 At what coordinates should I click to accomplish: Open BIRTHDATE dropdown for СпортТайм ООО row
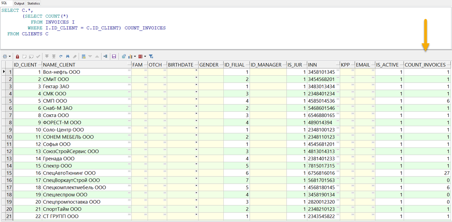[196, 208]
